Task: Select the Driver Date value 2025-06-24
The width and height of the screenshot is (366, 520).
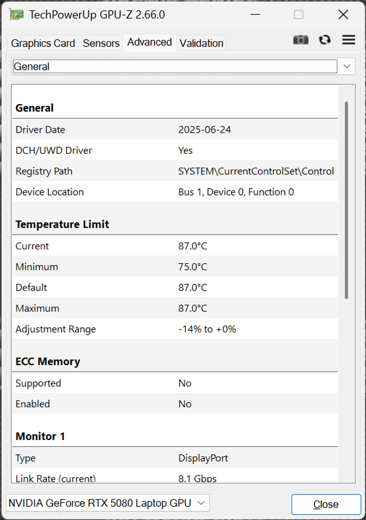Action: click(205, 130)
